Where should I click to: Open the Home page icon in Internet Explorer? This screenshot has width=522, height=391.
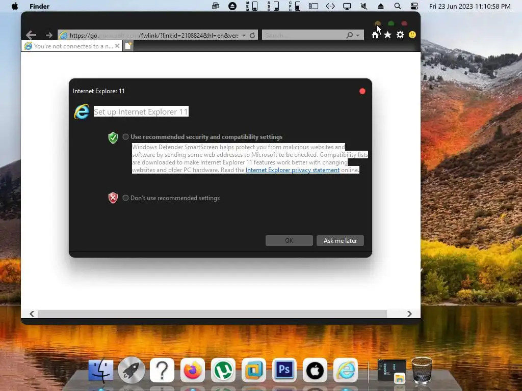pyautogui.click(x=375, y=35)
